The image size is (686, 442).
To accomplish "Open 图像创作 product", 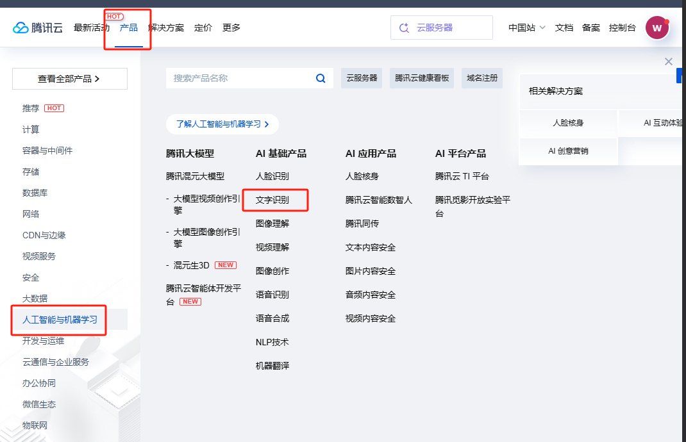I will pos(272,271).
